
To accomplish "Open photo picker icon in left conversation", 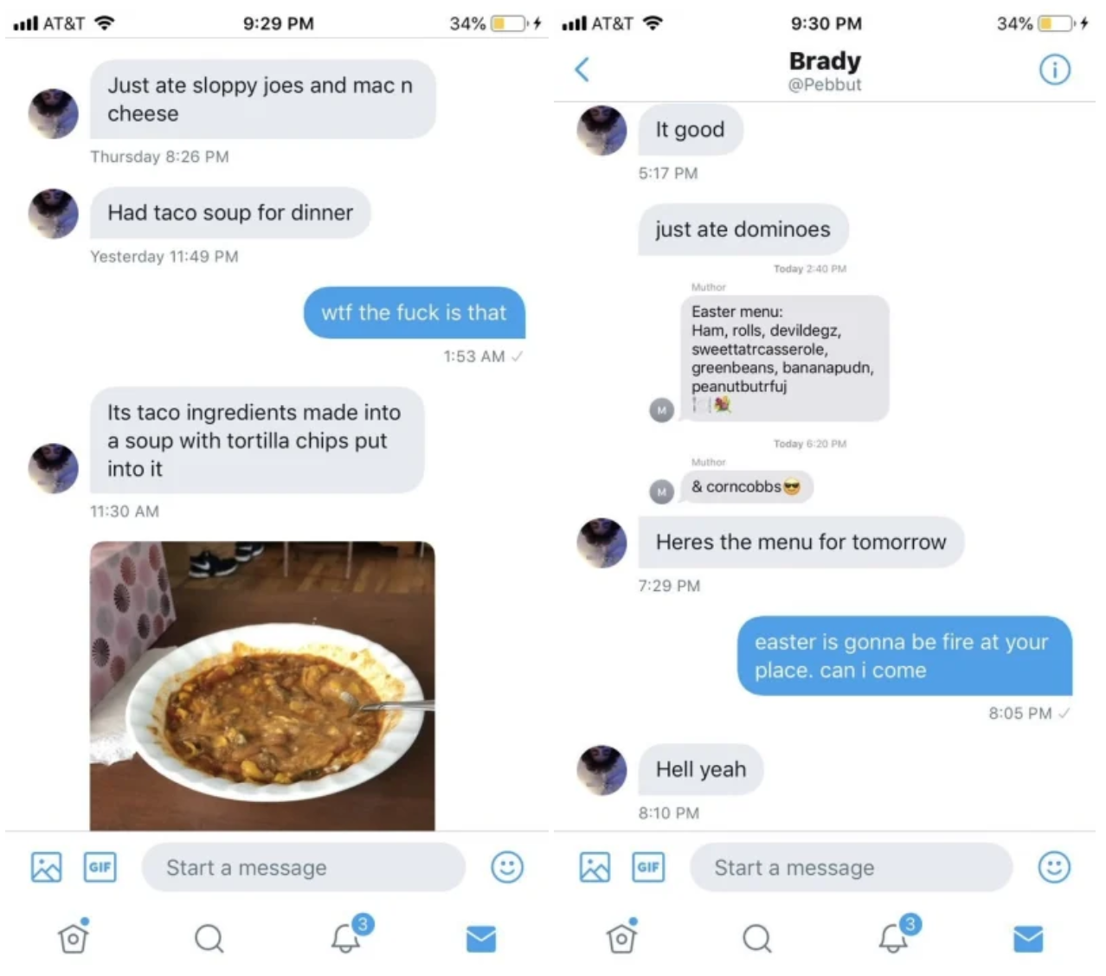I will pyautogui.click(x=47, y=867).
